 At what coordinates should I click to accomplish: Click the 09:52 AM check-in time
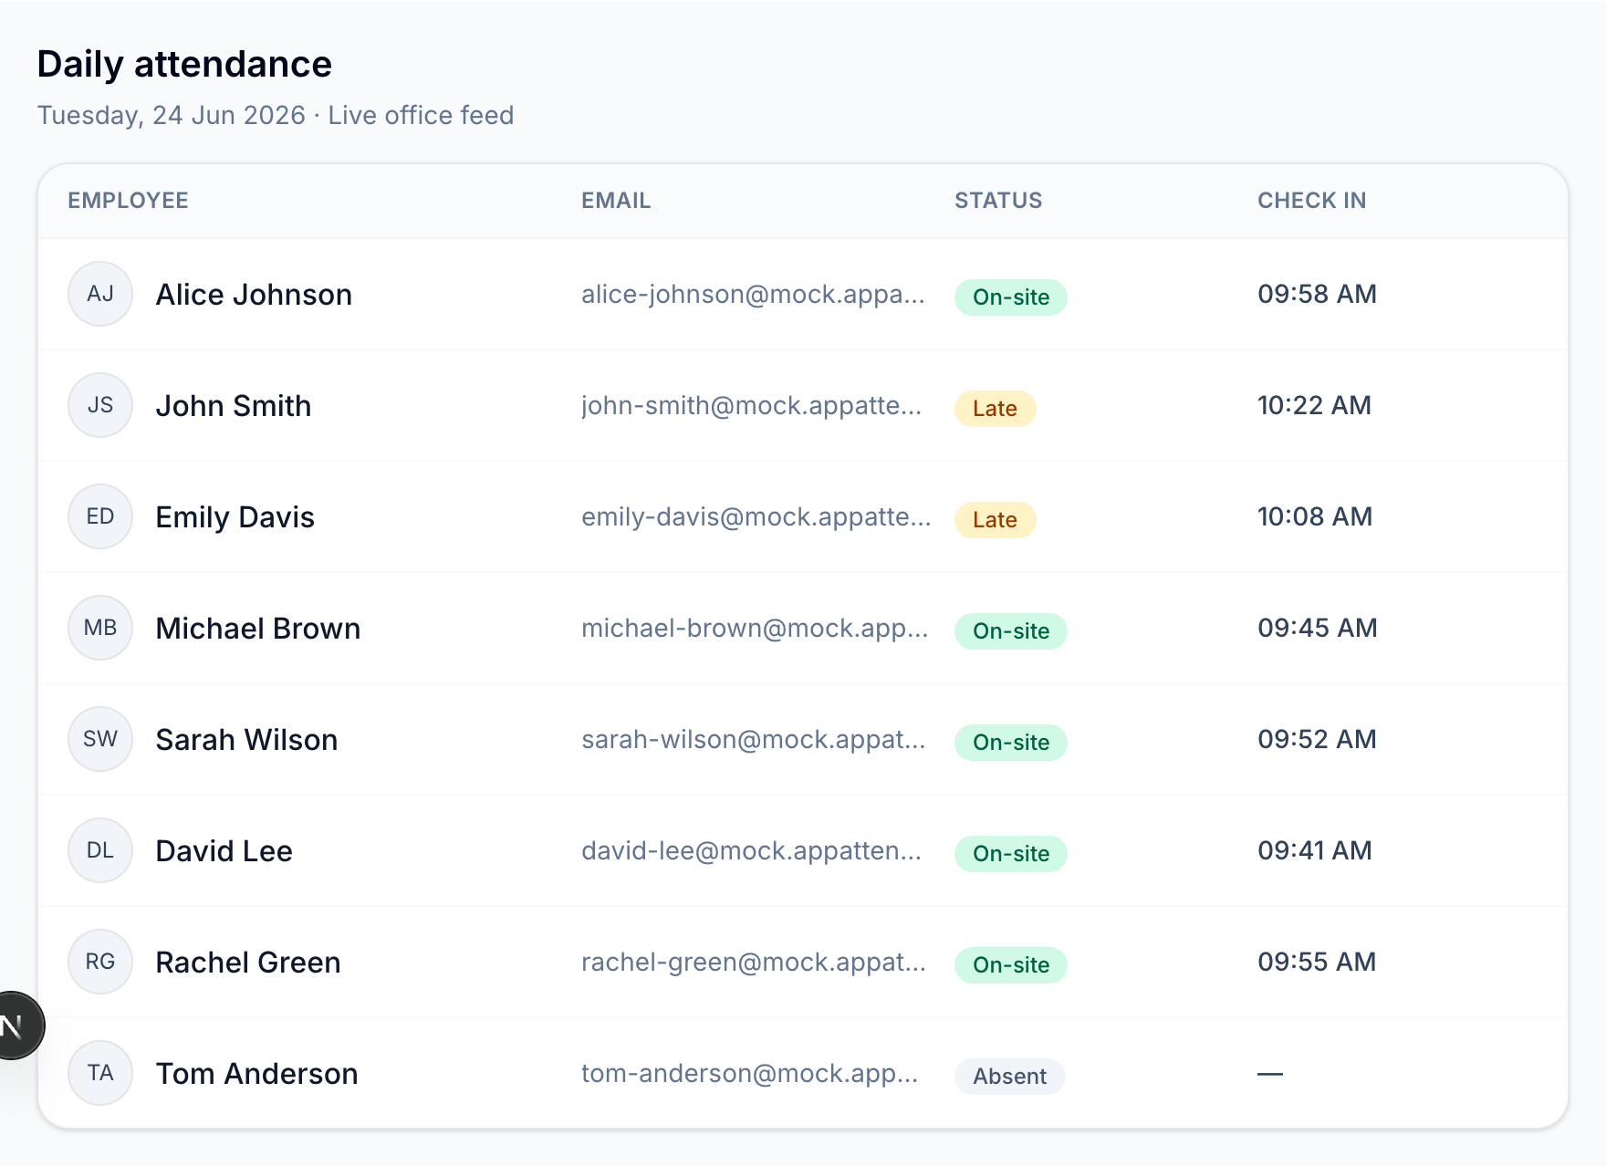click(x=1318, y=739)
